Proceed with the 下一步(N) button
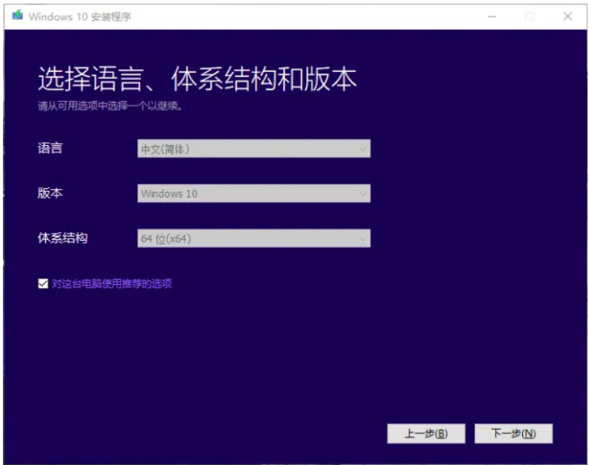The width and height of the screenshot is (589, 465). pos(513,433)
